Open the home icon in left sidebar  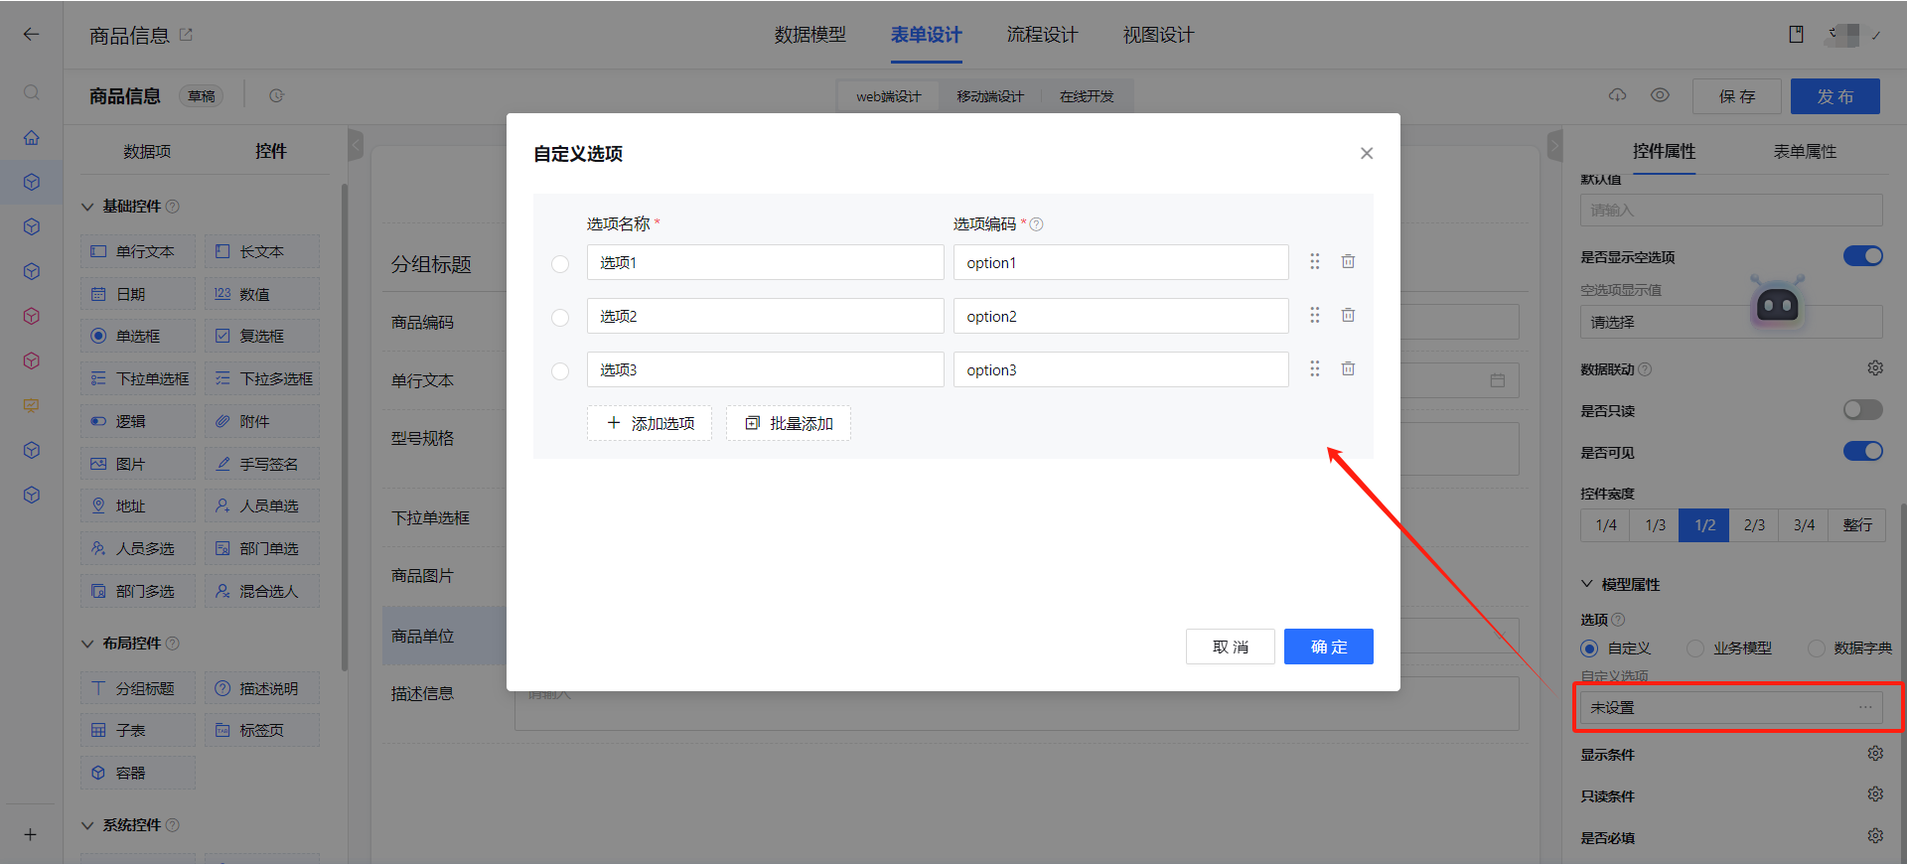[x=32, y=138]
